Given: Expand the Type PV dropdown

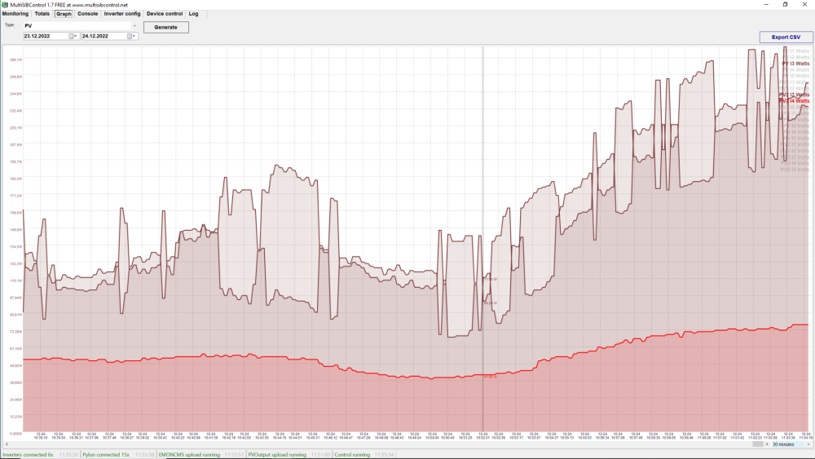Looking at the screenshot, I should pos(134,25).
